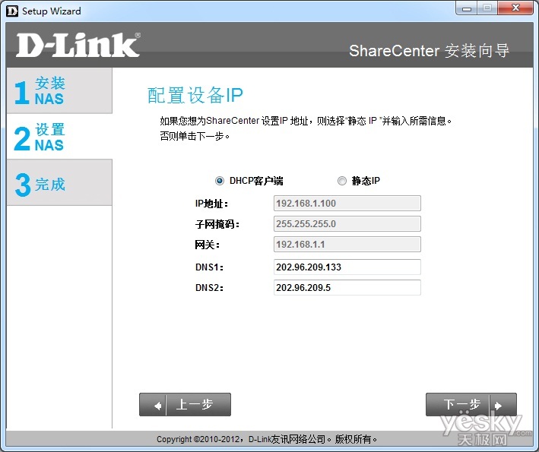This screenshot has height=452, width=539.
Task: Click the 网关 field showing 192.168.1.1
Action: 347,245
